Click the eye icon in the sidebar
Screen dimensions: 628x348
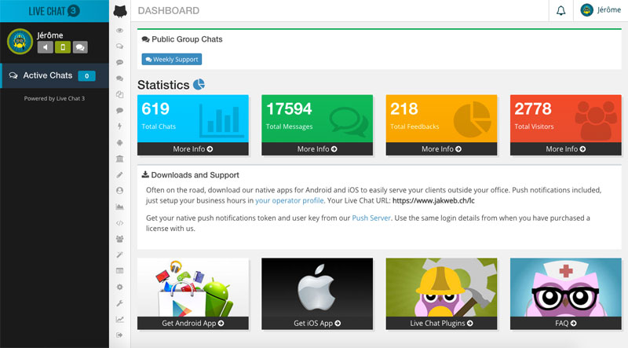[x=120, y=30]
